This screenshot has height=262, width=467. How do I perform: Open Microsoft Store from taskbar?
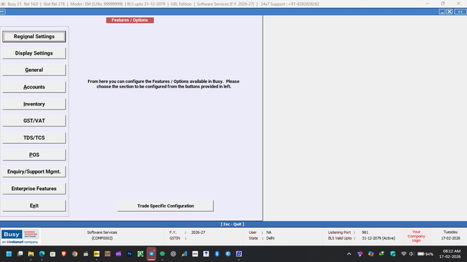coord(53,253)
